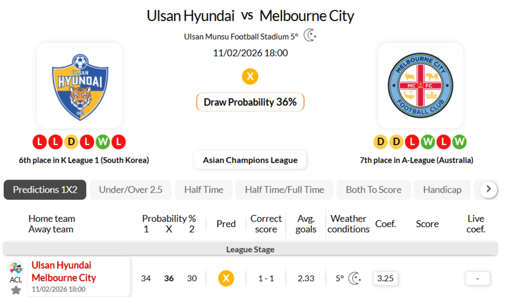The width and height of the screenshot is (506, 297).
Task: Click the orange X prediction circle in match row
Action: click(226, 278)
